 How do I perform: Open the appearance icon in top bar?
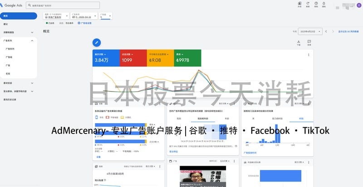tap(299, 3)
